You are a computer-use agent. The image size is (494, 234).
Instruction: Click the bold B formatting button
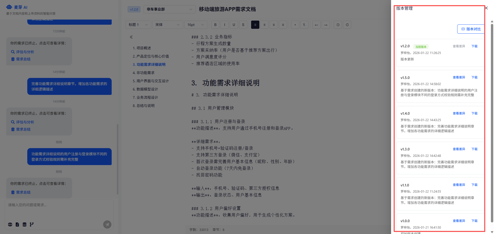[215, 25]
